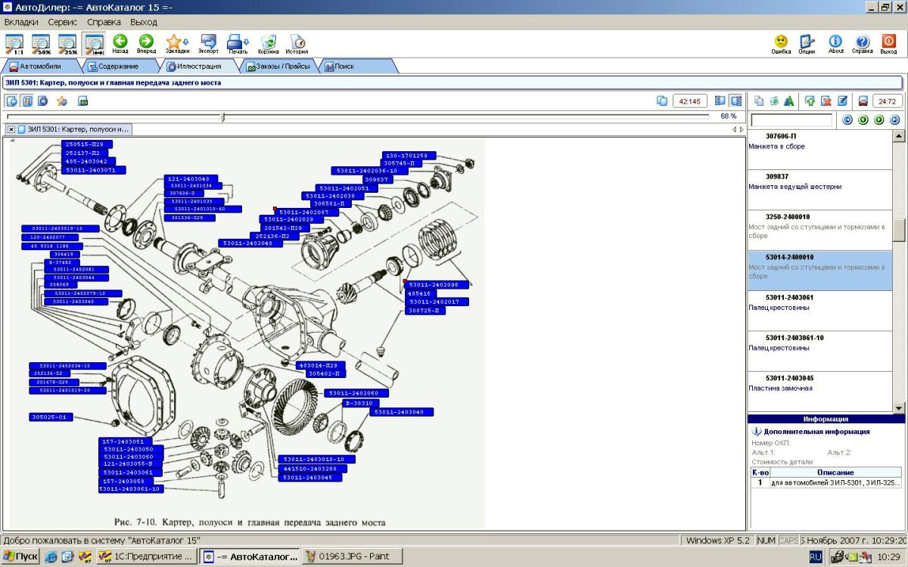Expand the Закладки dropdown arrow
The image size is (908, 567).
click(186, 44)
